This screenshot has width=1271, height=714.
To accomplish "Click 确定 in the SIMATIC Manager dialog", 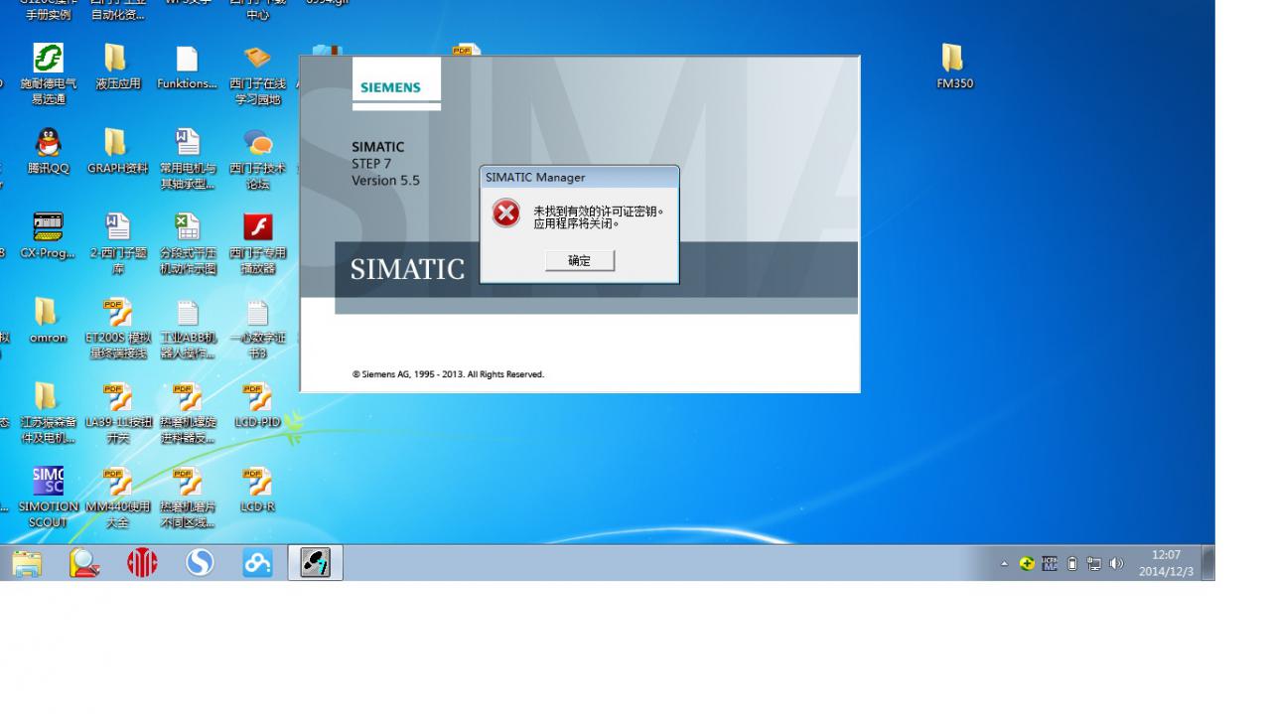I will click(579, 260).
